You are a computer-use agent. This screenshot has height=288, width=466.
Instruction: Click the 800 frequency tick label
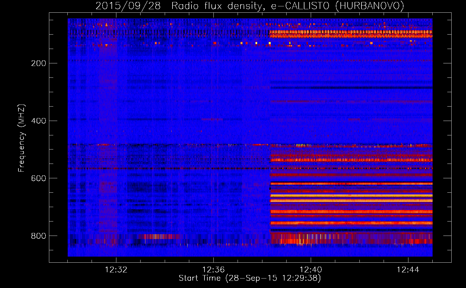tap(39, 236)
